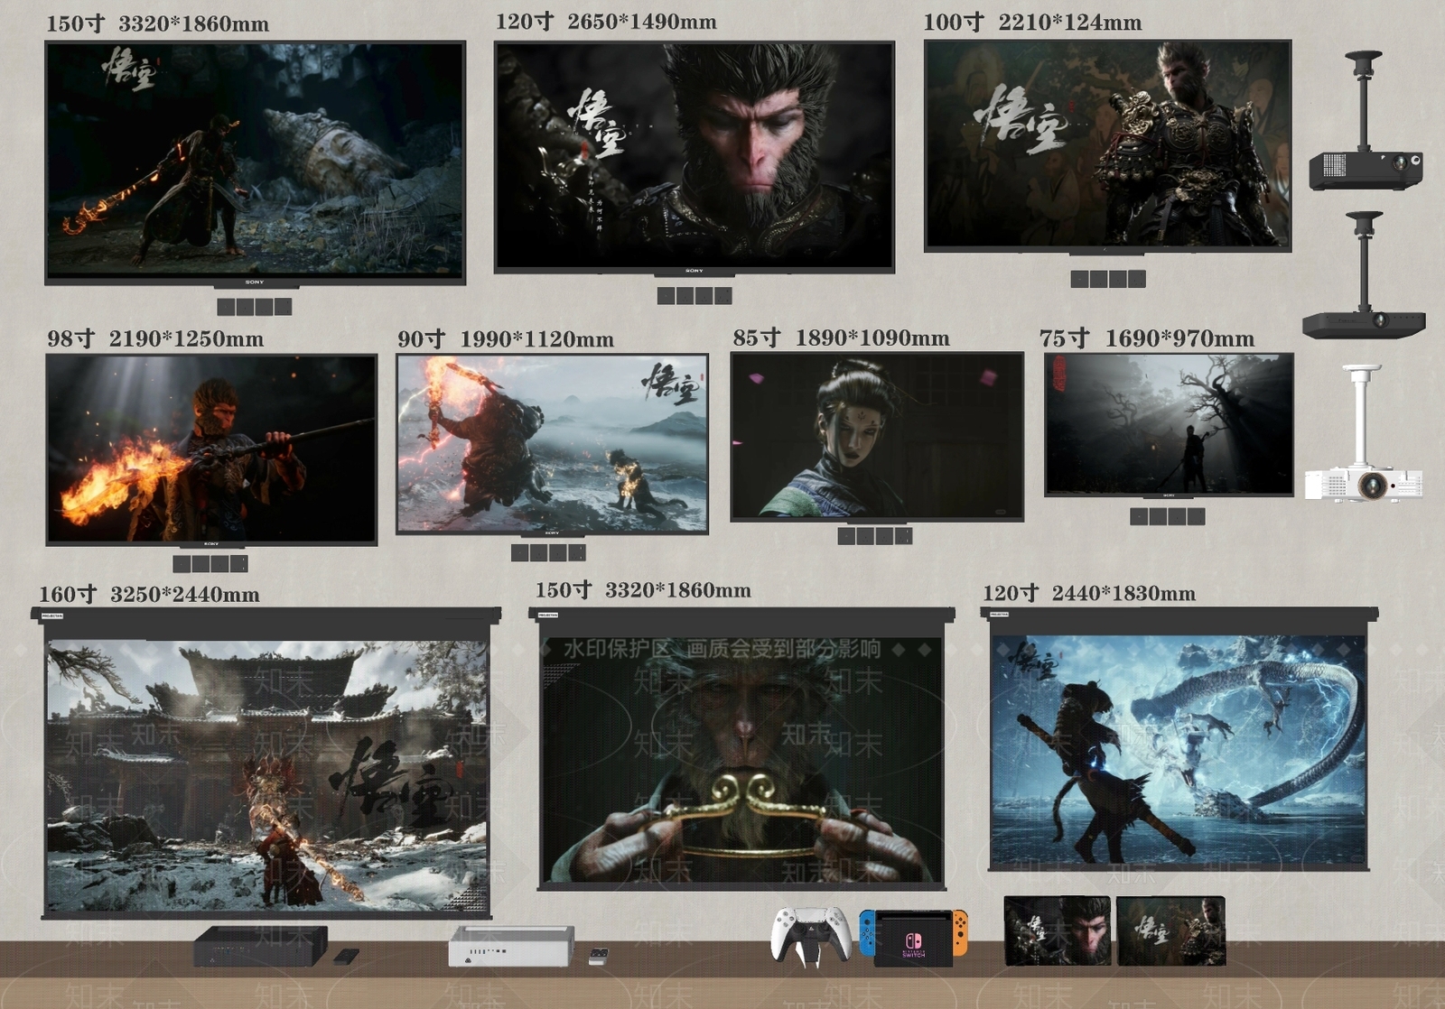The image size is (1445, 1009).
Task: Click the "75寸 1690*970mm" size label
Action: (x=1147, y=338)
